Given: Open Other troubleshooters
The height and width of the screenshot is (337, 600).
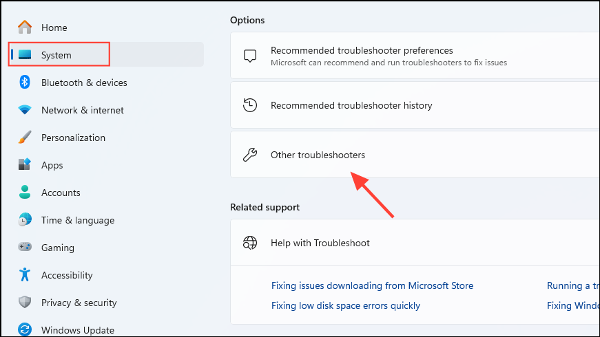Looking at the screenshot, I should (415, 155).
